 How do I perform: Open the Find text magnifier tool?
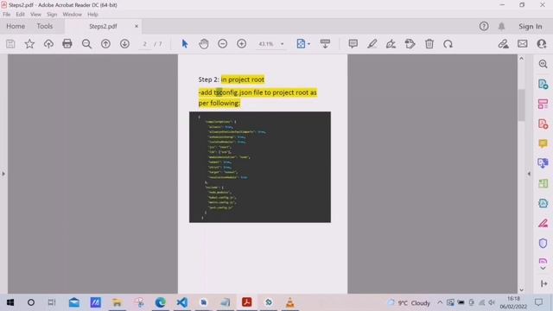(x=86, y=44)
